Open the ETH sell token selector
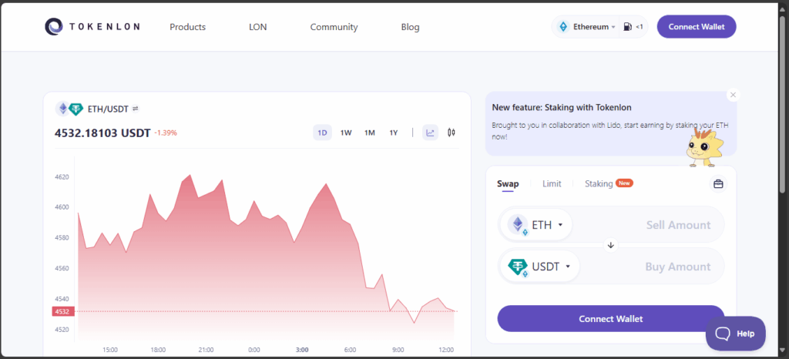 click(537, 225)
